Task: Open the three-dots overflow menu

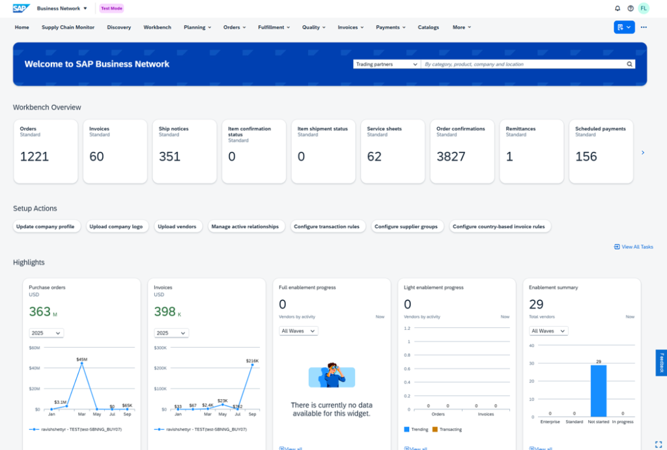Action: (x=644, y=27)
